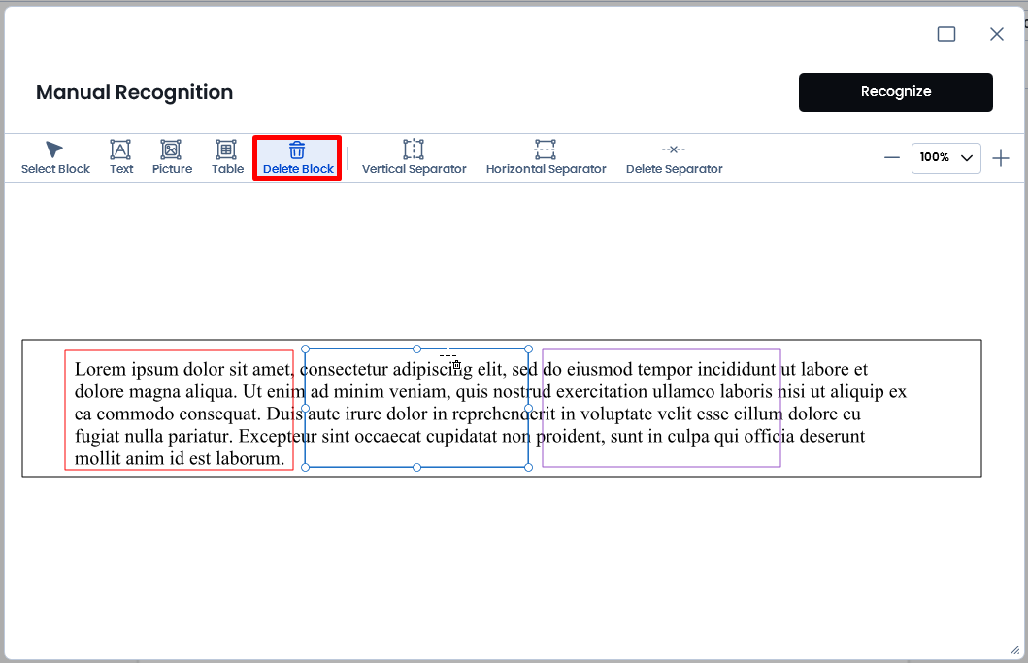Choose the Delete Separator tool
This screenshot has width=1028, height=663.
point(674,158)
